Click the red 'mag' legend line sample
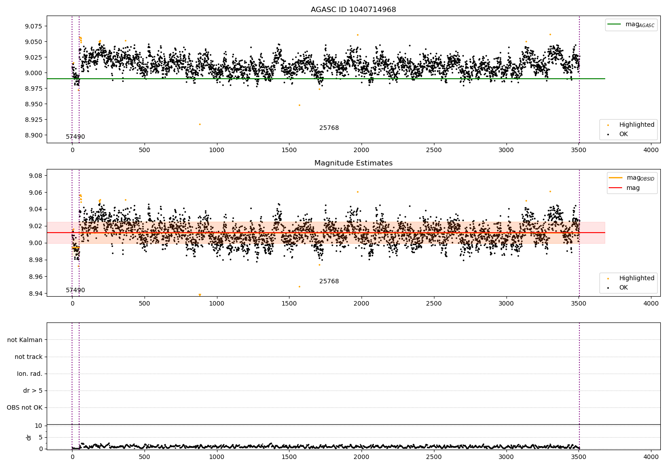The width and height of the screenshot is (667, 467). pyautogui.click(x=616, y=188)
